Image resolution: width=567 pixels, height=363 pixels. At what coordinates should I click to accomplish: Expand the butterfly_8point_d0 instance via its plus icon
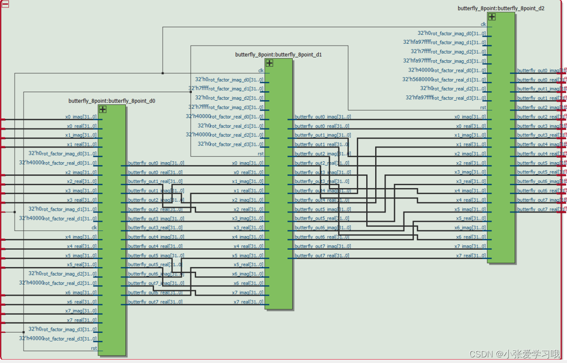(x=102, y=109)
